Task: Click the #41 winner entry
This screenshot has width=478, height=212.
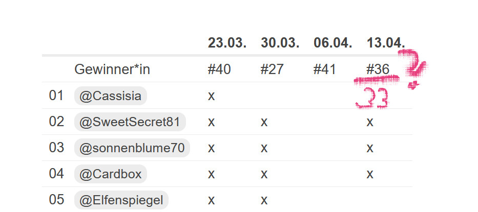Action: [x=325, y=69]
